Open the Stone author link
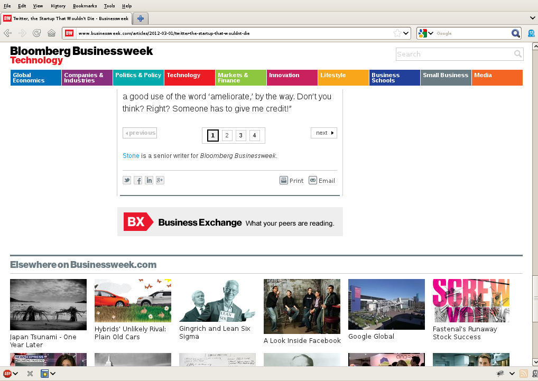Image resolution: width=538 pixels, height=381 pixels. click(x=131, y=156)
